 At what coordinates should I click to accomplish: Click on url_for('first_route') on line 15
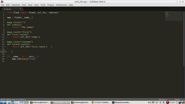click(34, 47)
